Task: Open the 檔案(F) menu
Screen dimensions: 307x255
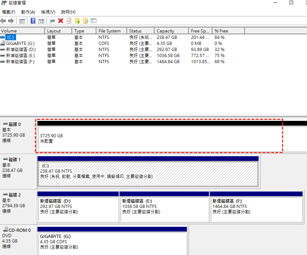Action: (x=9, y=12)
